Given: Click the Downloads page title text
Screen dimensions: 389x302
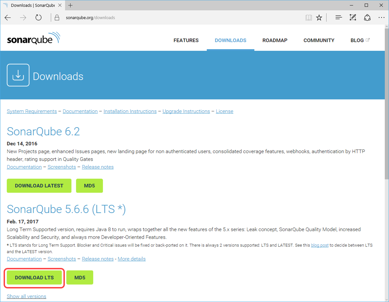Looking at the screenshot, I should pyautogui.click(x=58, y=76).
